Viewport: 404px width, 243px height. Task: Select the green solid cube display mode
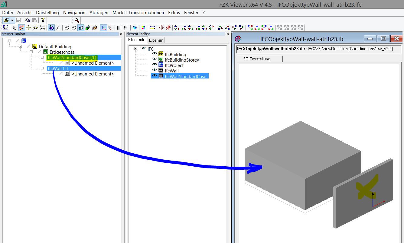point(88,28)
